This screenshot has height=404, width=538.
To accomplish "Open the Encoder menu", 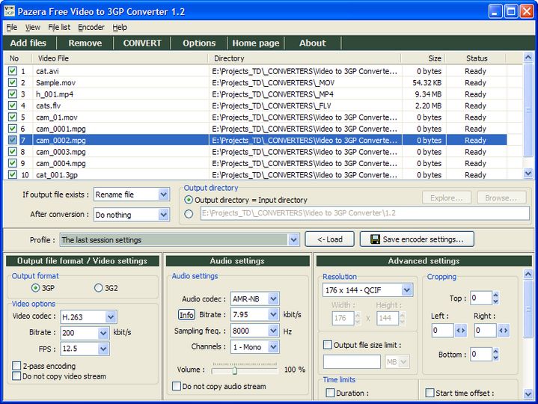I will point(91,27).
